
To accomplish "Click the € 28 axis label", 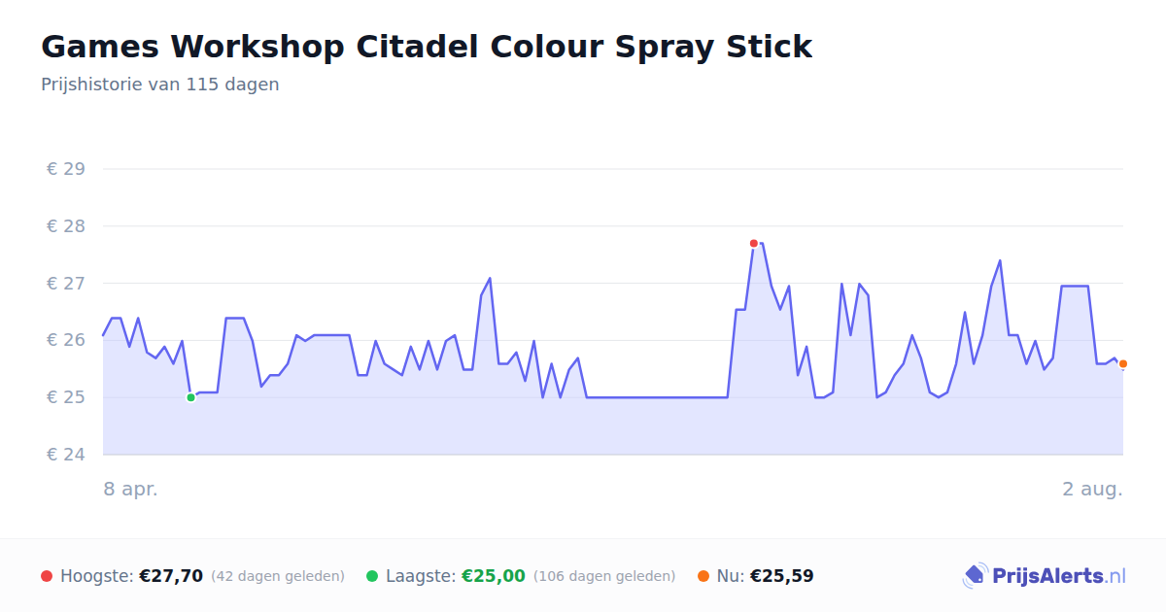I will (66, 226).
